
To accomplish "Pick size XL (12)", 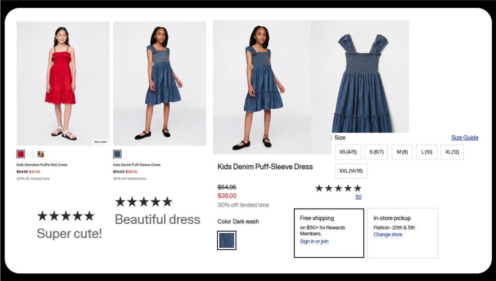I will (x=452, y=152).
